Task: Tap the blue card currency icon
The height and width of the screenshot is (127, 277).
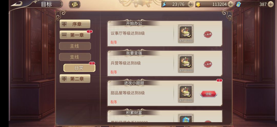Action: pos(238,4)
